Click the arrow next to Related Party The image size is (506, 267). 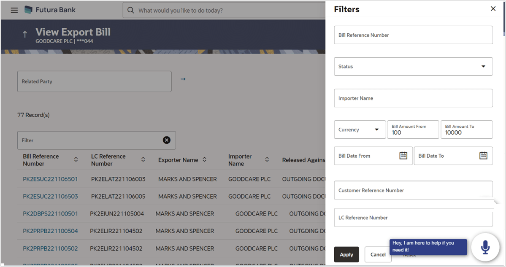tap(183, 79)
